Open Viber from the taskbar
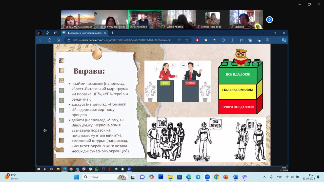Viewport: 324px width, 182px height. tap(244, 177)
